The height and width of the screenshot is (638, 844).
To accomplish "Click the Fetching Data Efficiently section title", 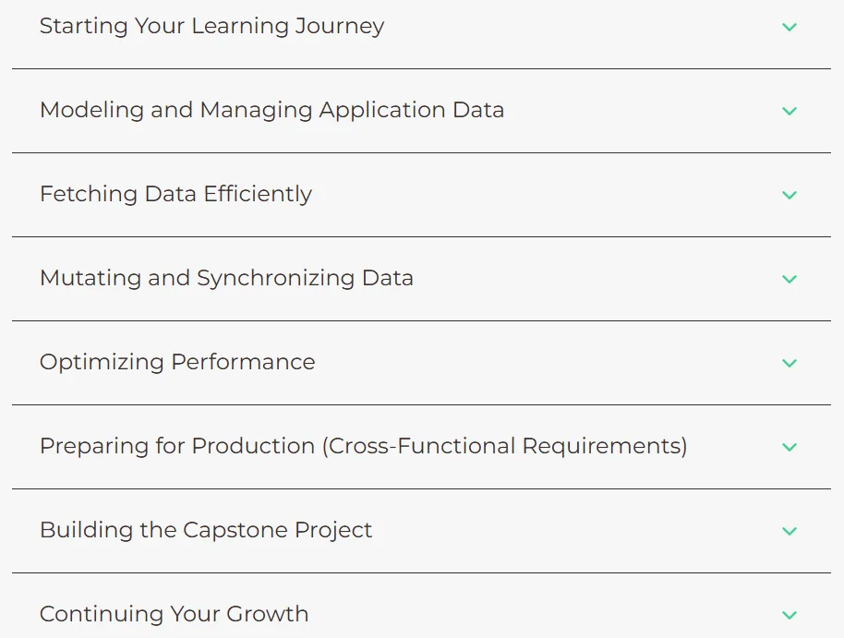I will [x=175, y=195].
